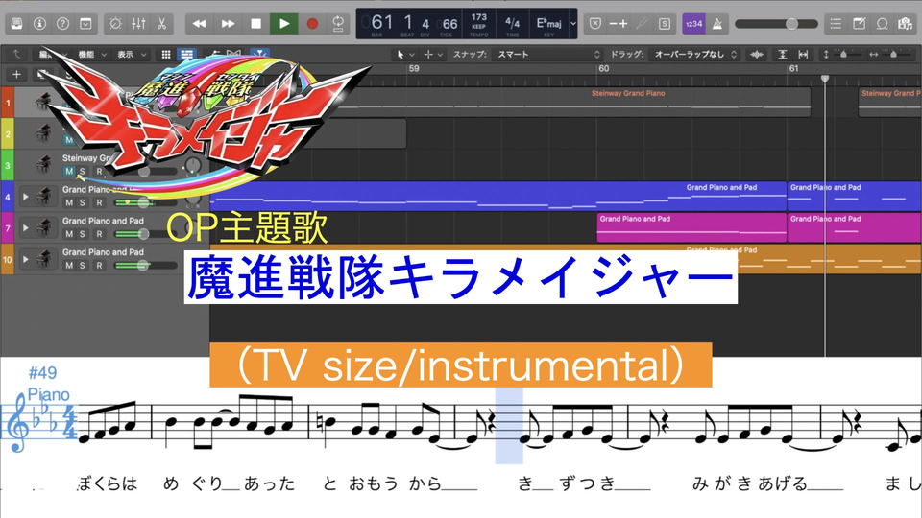Image resolution: width=922 pixels, height=518 pixels.
Task: Toggle the metronome click button
Action: (717, 23)
